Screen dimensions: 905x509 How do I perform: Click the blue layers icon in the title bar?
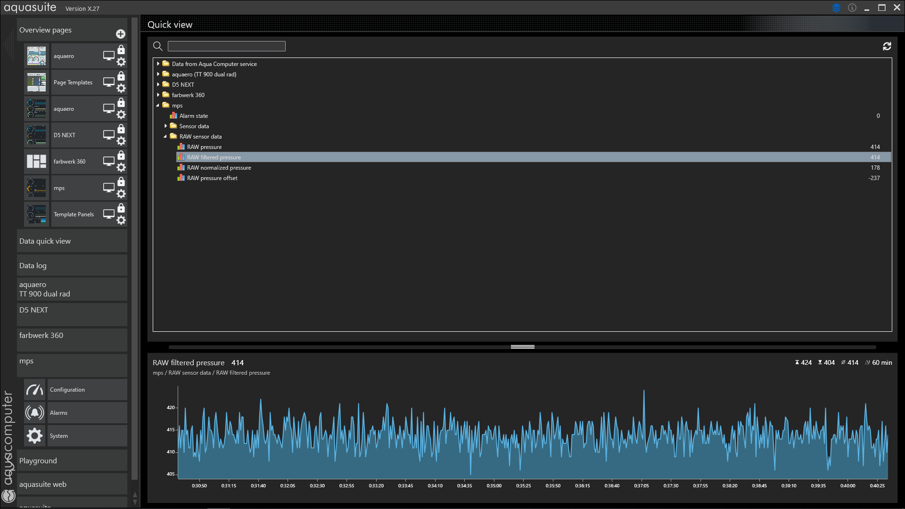[837, 8]
